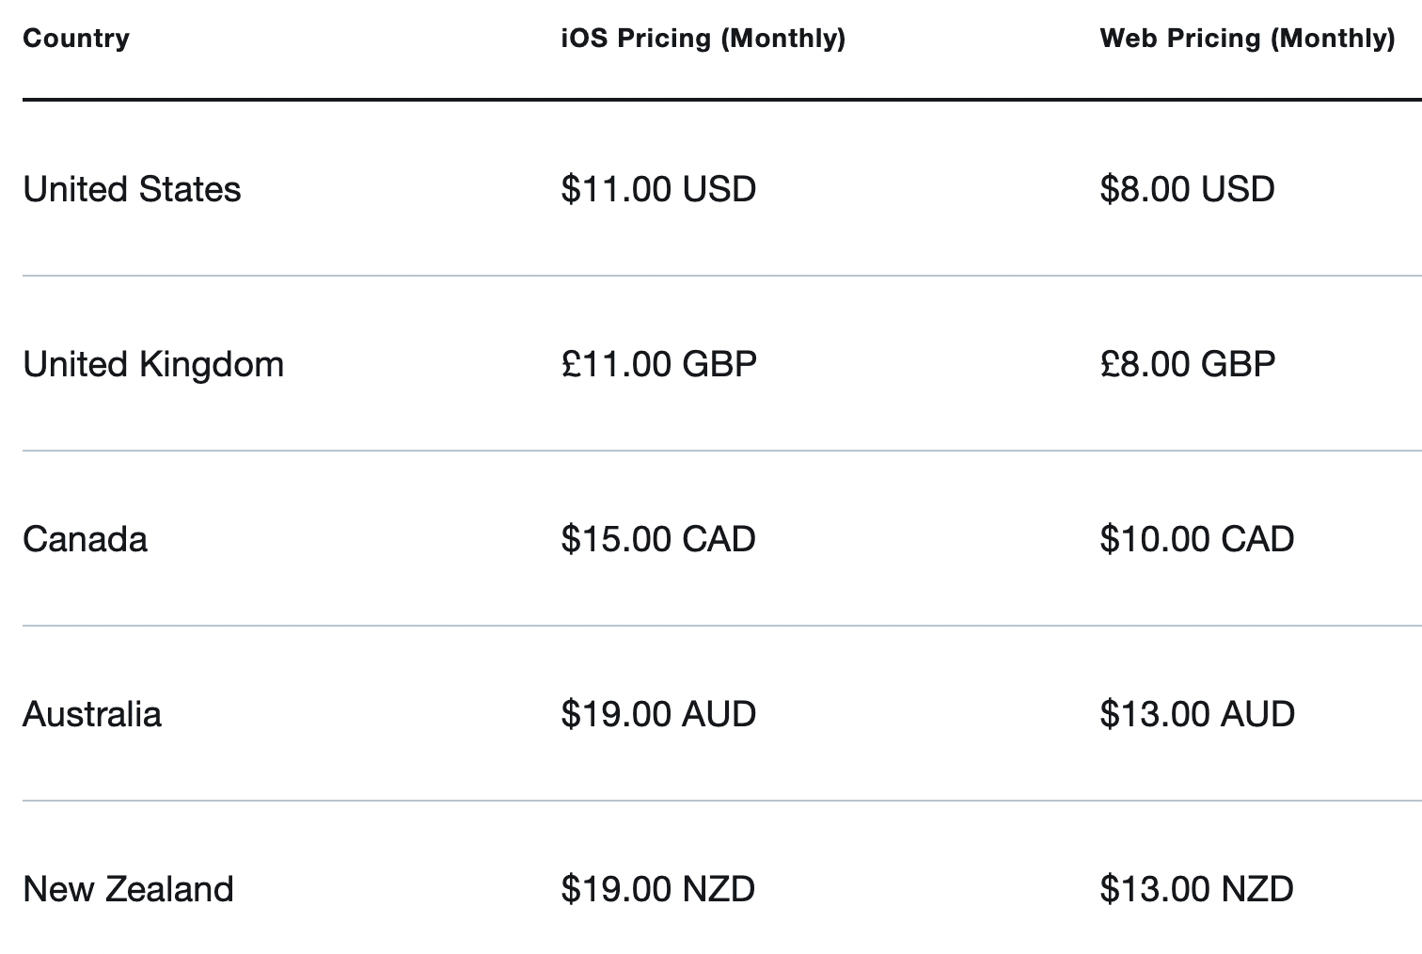Click the £8.00 GBP web price
Screen dimensions: 1422x954
tap(1188, 364)
